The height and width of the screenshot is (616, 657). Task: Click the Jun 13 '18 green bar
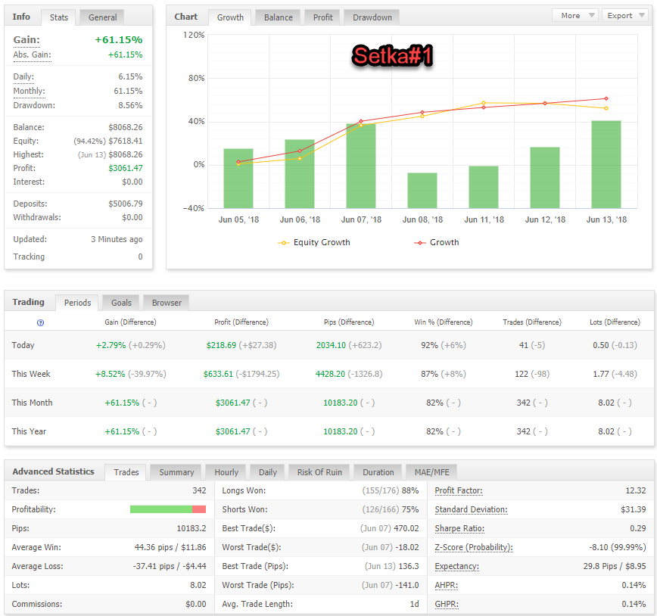click(606, 165)
